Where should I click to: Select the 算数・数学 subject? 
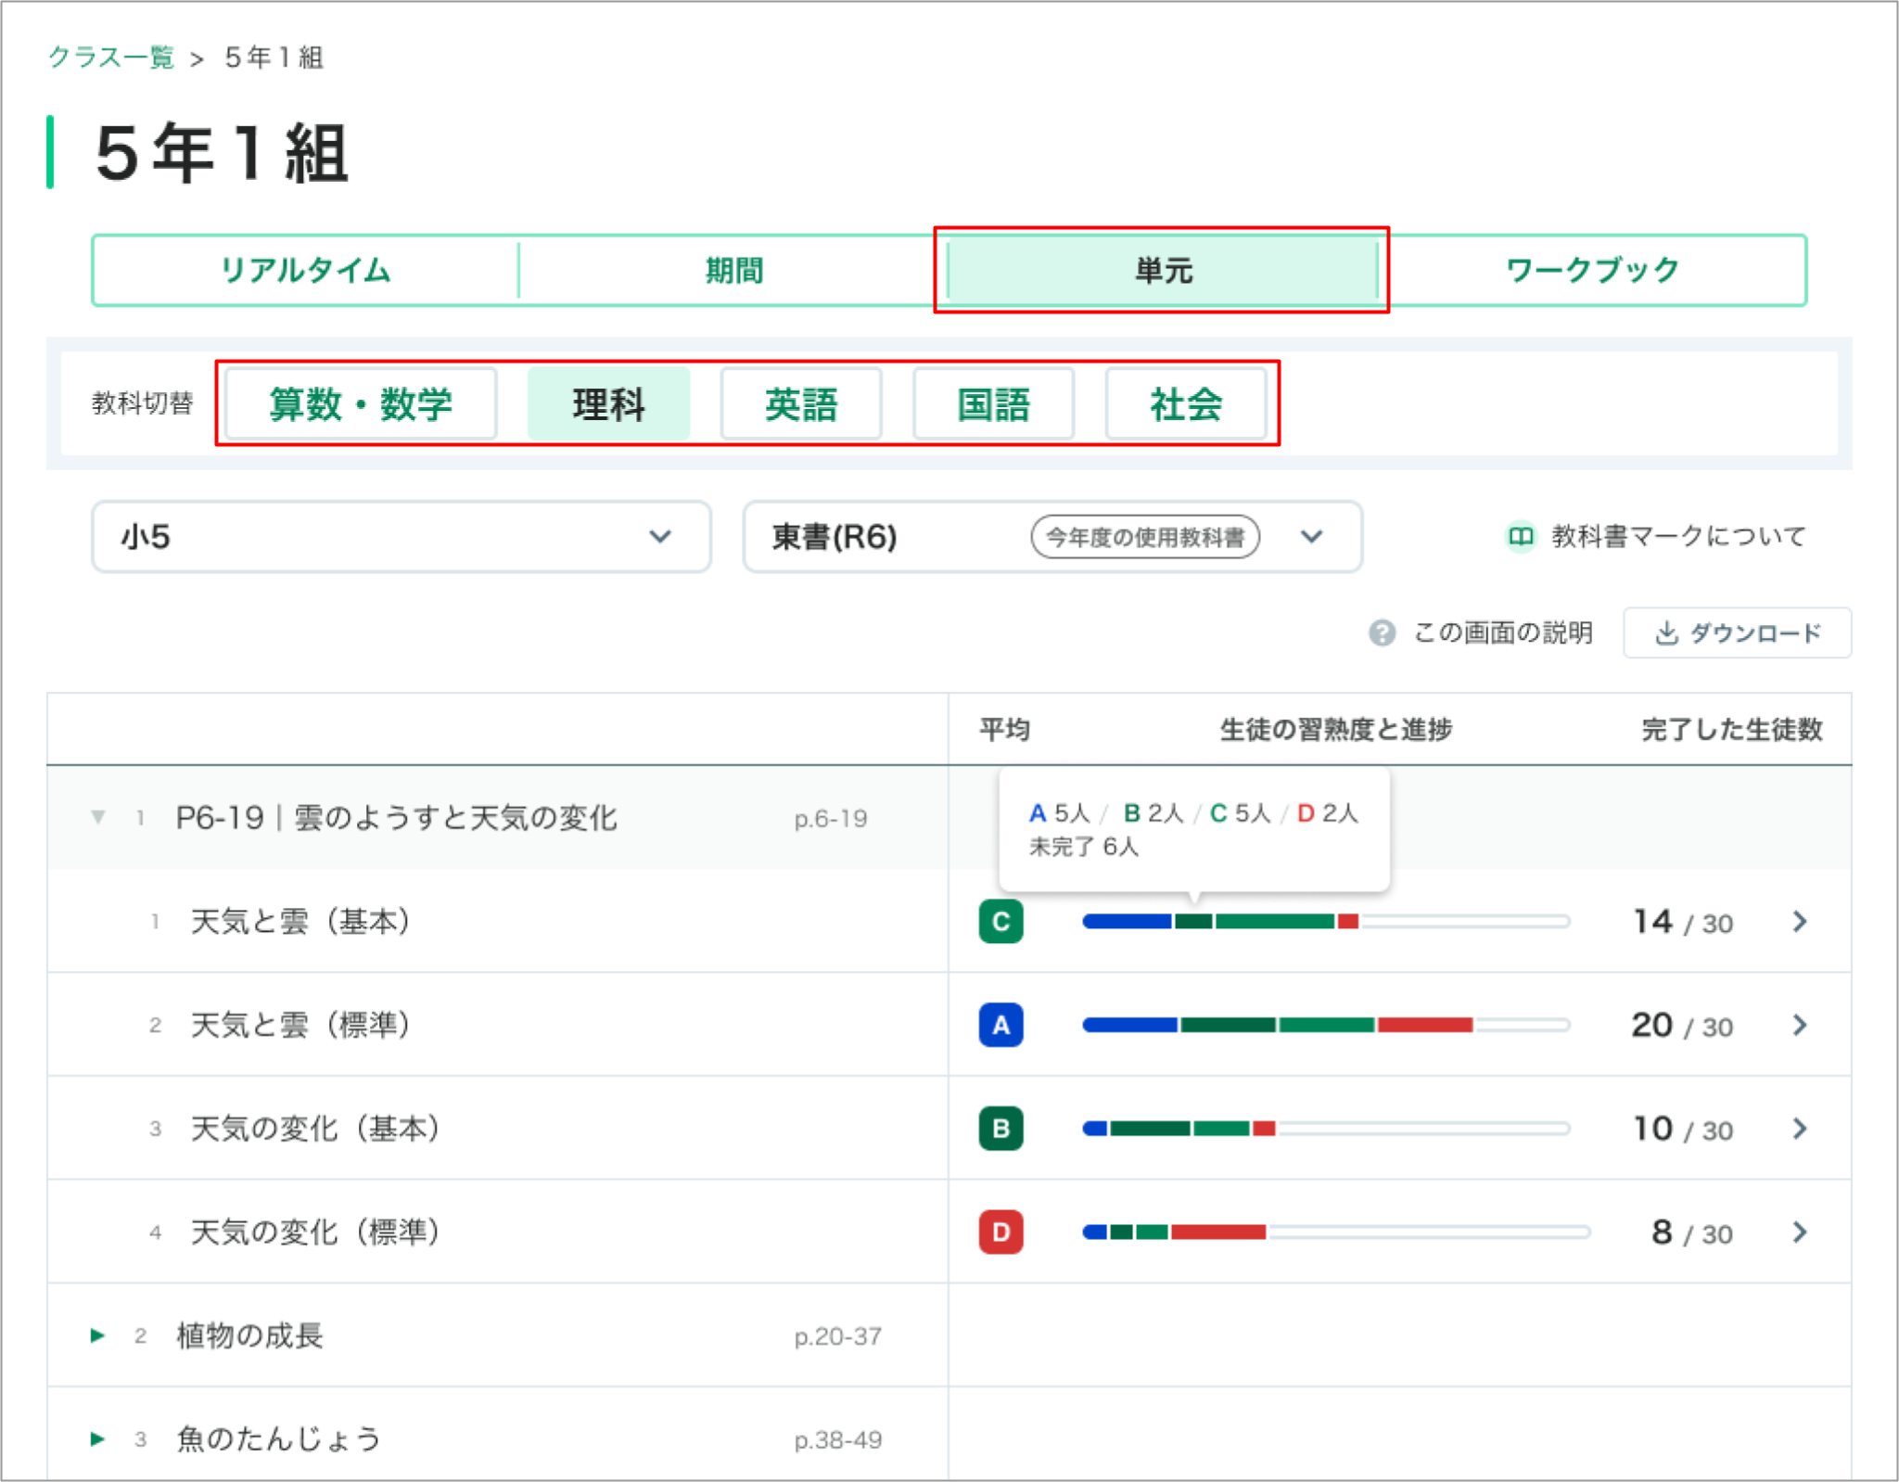(x=361, y=403)
